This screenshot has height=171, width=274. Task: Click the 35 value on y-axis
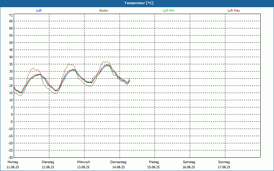pyautogui.click(x=11, y=64)
